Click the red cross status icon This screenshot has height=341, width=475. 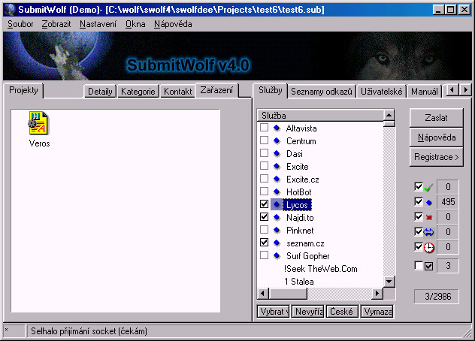click(x=428, y=217)
